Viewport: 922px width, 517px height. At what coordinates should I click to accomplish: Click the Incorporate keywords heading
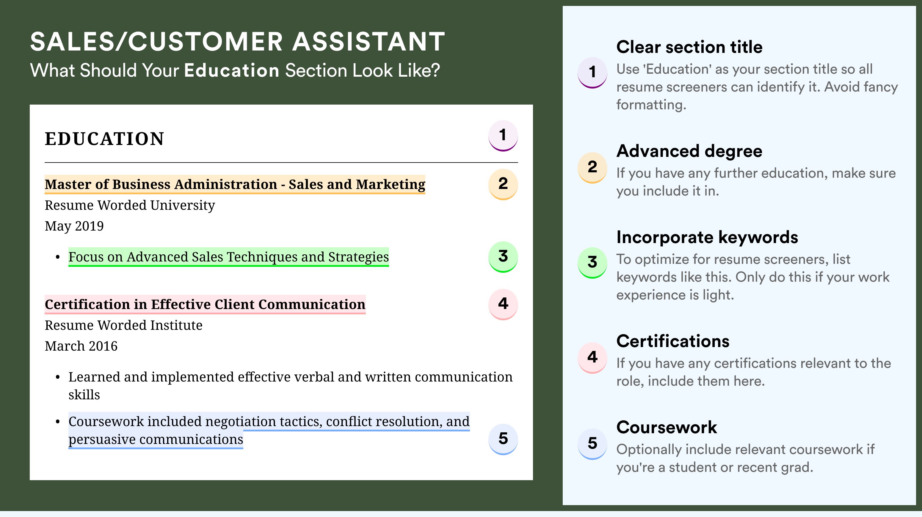coord(707,237)
